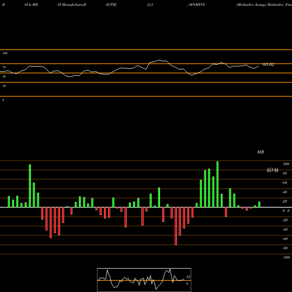Click the overlapping price value 267.98
Screen dimensions: 292x292
(x=272, y=171)
